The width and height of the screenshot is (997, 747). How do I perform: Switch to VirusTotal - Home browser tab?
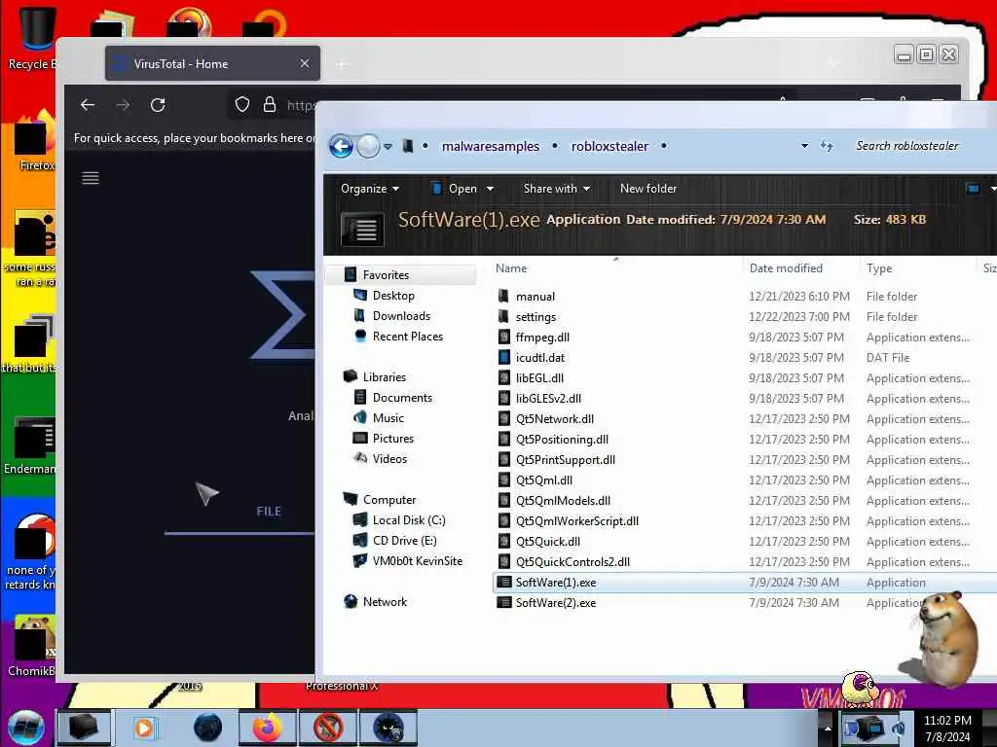pyautogui.click(x=212, y=63)
